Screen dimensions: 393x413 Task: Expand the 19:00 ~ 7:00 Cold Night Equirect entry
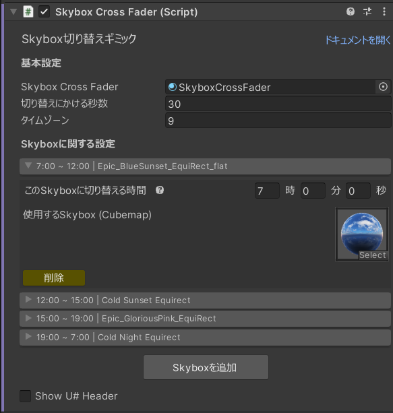coord(28,336)
